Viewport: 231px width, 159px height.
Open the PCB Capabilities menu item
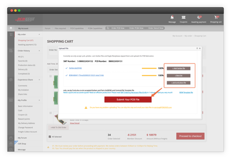77,28
